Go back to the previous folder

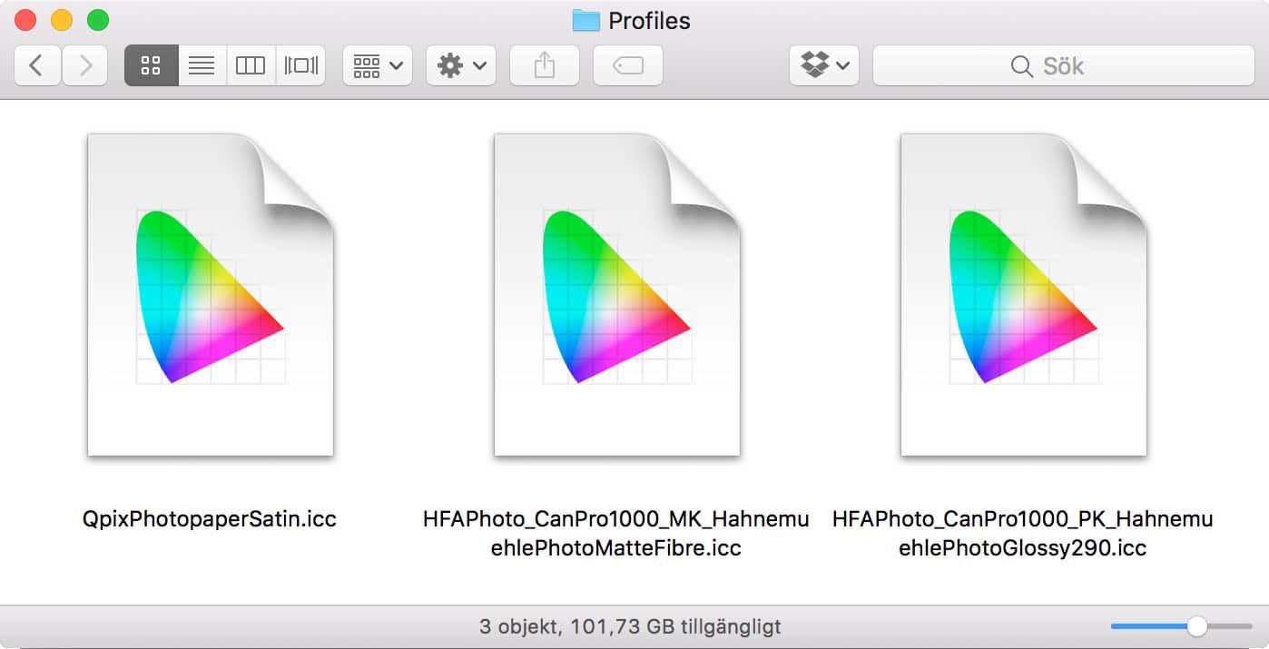click(37, 65)
